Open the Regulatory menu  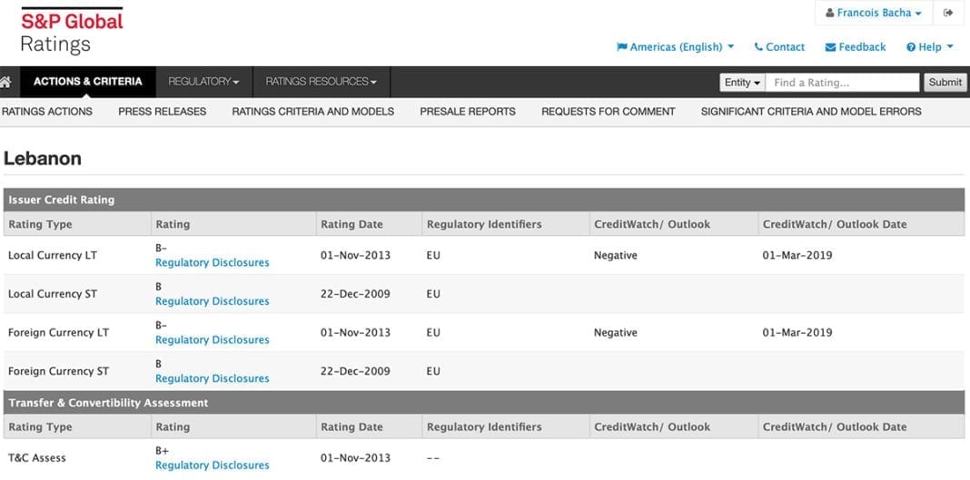(203, 82)
